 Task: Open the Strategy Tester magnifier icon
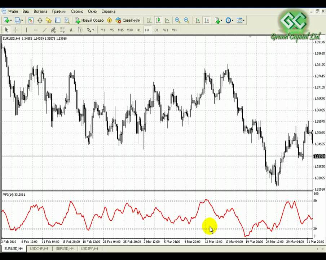[66, 20]
